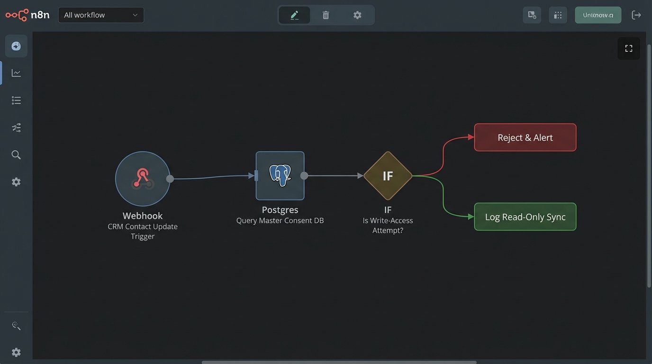Open the bulleted list icon in sidebar
Screen dimensions: 652x364
[x=16, y=100]
